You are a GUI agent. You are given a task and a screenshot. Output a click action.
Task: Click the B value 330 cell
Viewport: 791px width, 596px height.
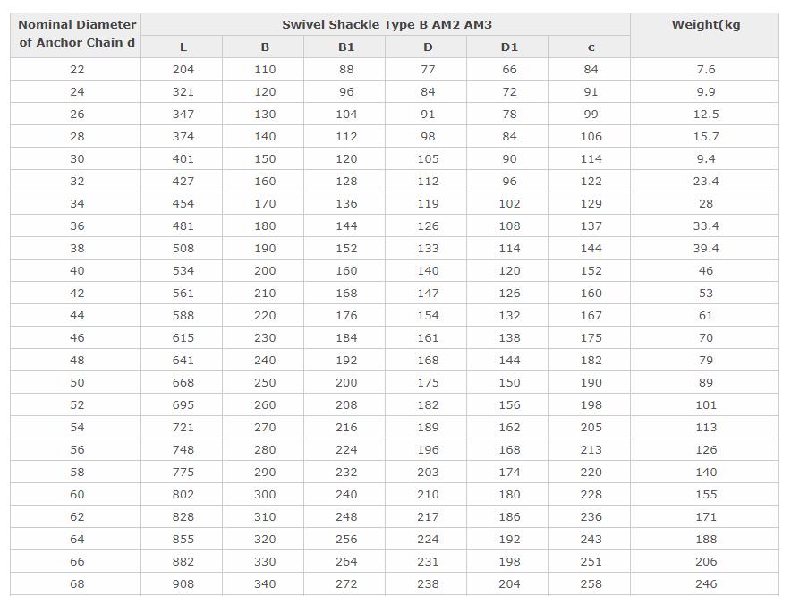pos(264,561)
